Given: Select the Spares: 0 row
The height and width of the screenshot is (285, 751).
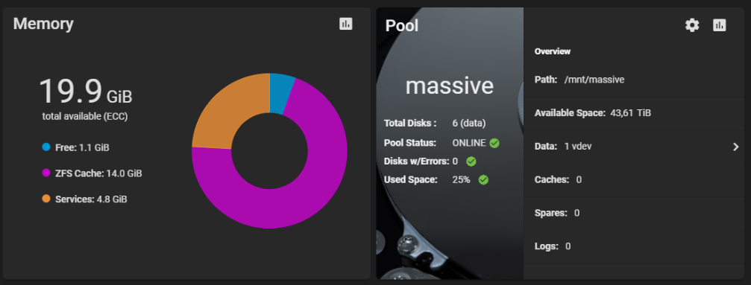Looking at the screenshot, I should pos(634,214).
